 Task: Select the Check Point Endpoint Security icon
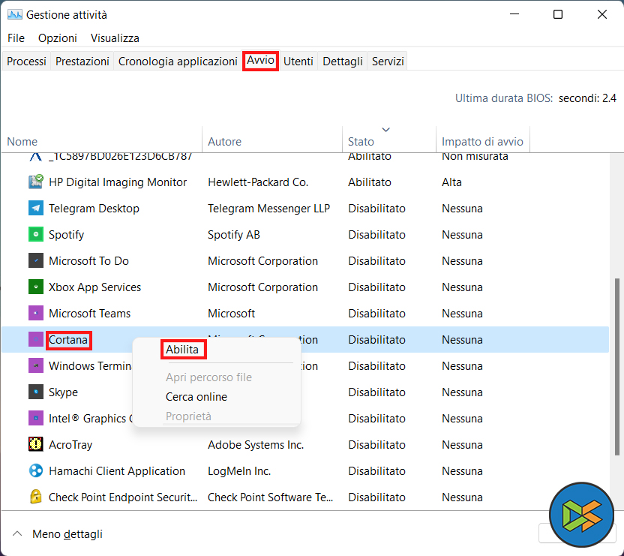pyautogui.click(x=35, y=497)
